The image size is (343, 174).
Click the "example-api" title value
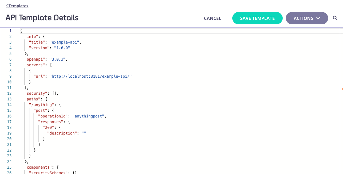tap(65, 42)
